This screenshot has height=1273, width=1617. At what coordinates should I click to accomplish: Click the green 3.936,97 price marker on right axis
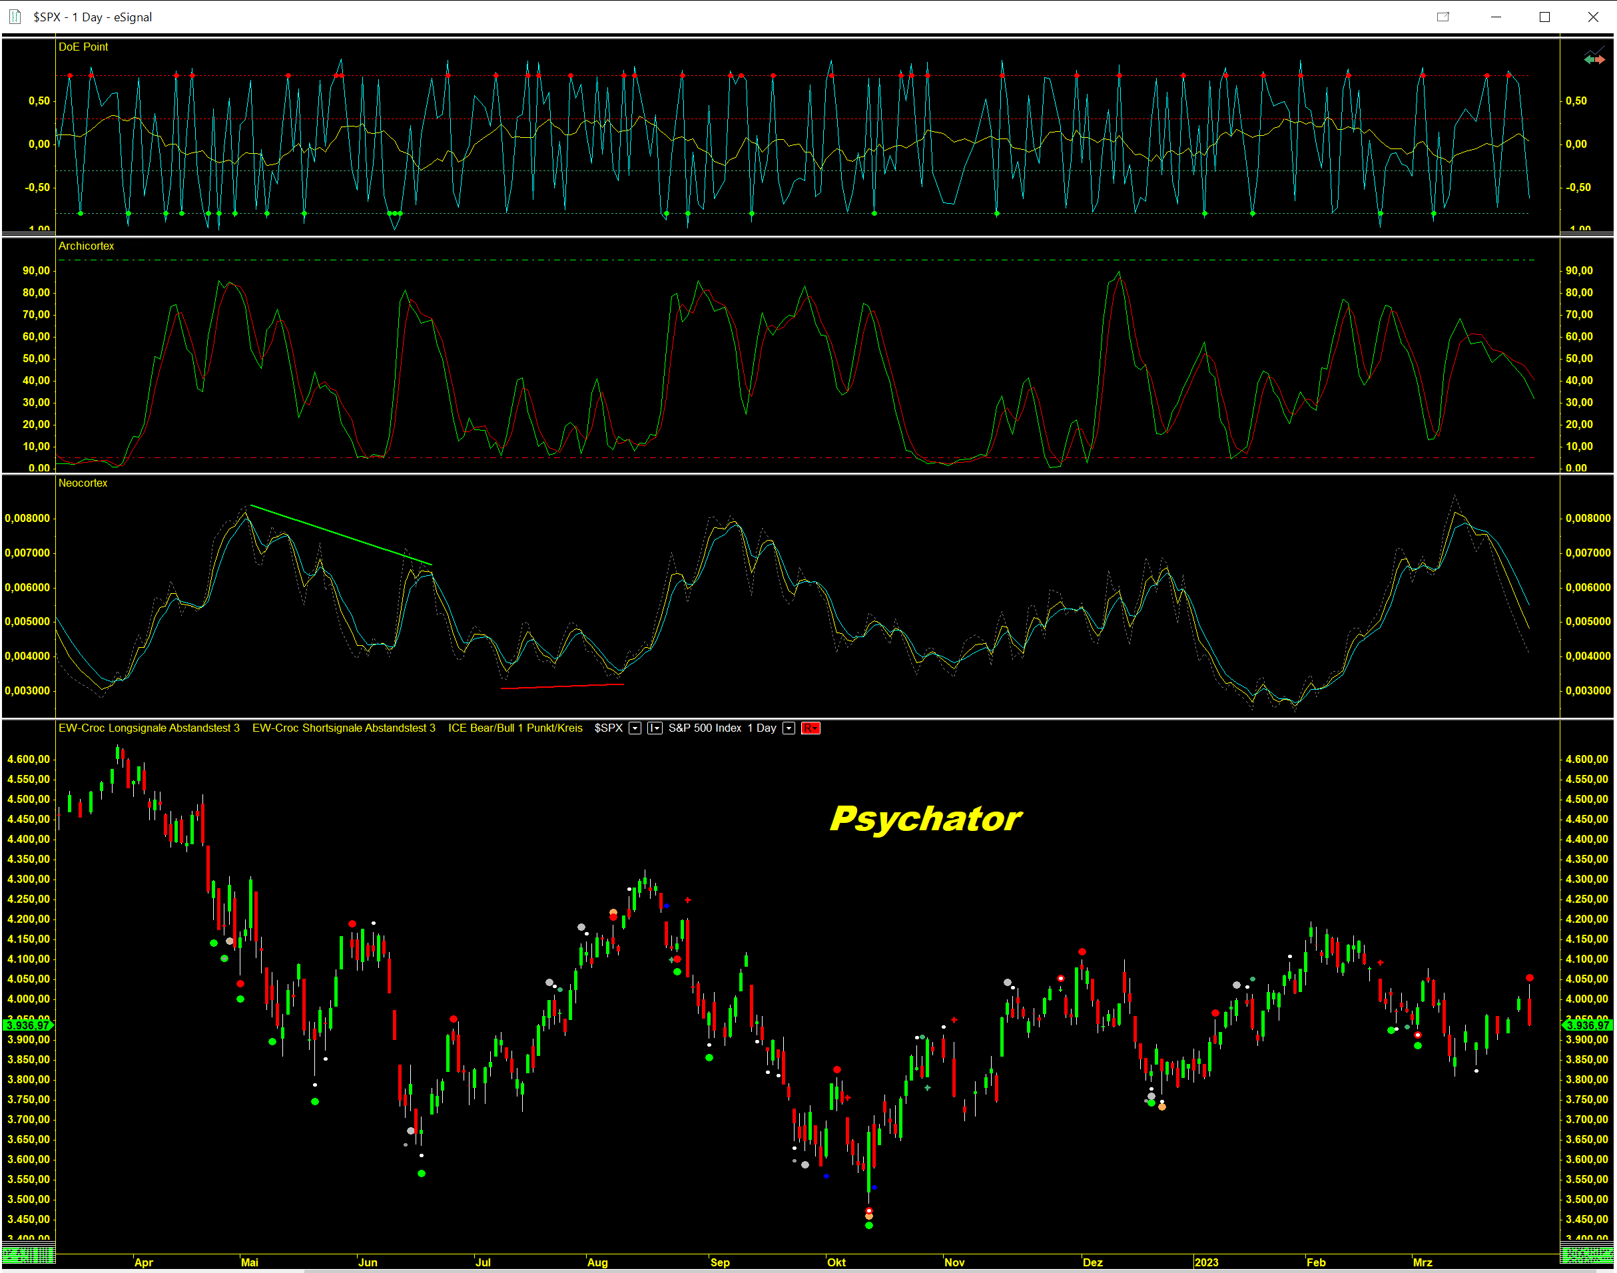tap(1588, 1025)
